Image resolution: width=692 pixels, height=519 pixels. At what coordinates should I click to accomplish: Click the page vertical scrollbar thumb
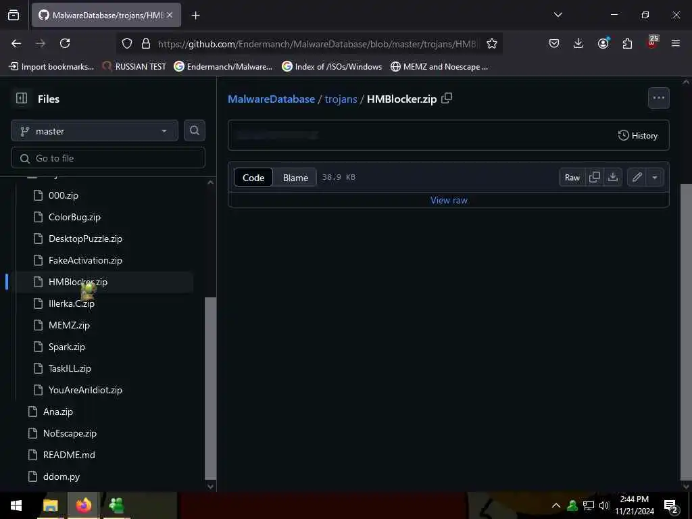pos(686,331)
